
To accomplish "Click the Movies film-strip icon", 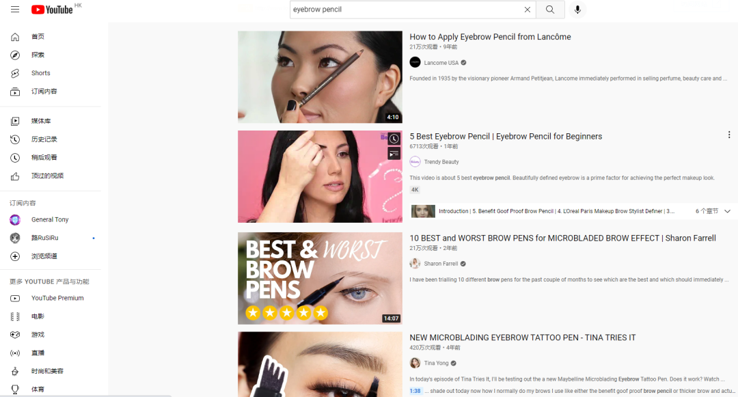I will 15,316.
